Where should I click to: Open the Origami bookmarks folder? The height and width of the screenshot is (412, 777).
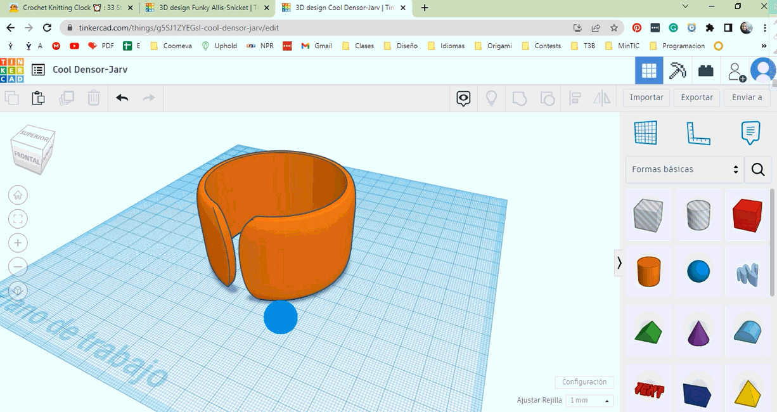coord(493,46)
